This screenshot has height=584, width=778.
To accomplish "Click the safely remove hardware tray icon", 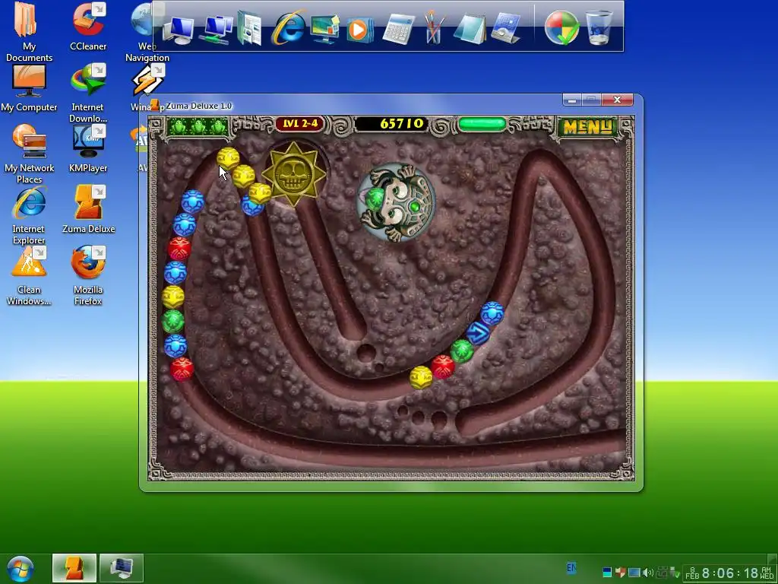I will click(x=673, y=573).
